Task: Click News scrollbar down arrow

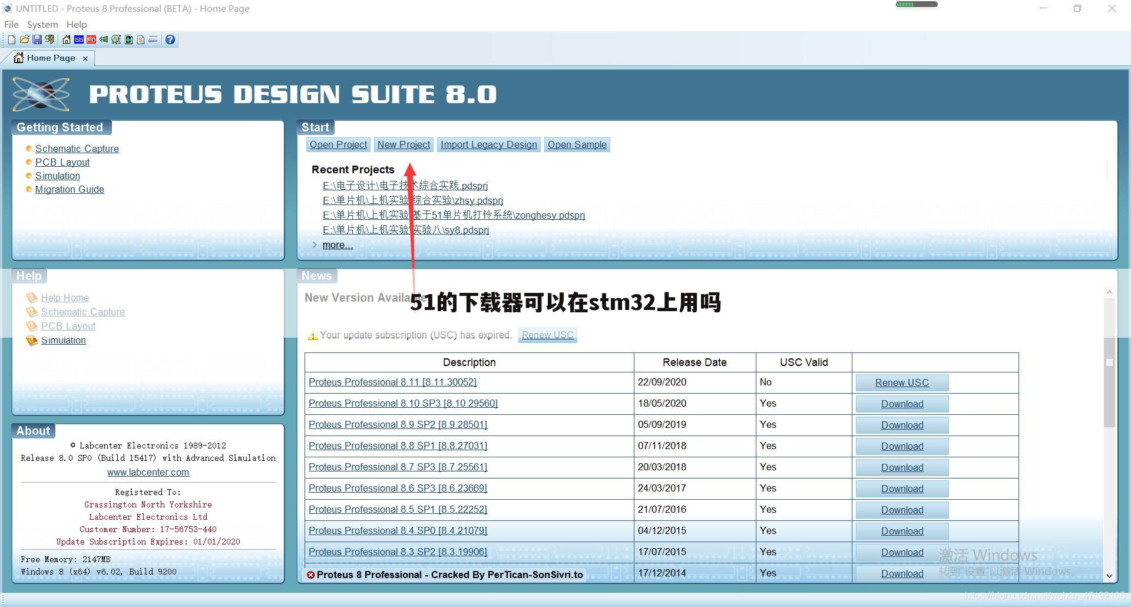Action: click(x=1109, y=576)
